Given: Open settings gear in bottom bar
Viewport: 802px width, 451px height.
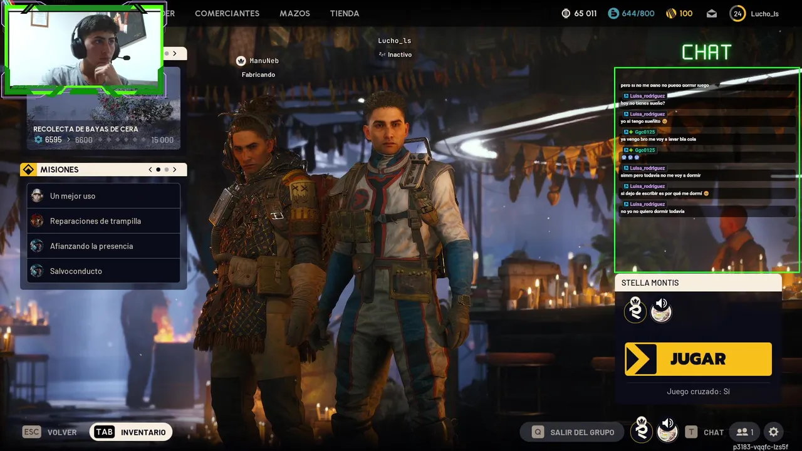Looking at the screenshot, I should point(774,432).
